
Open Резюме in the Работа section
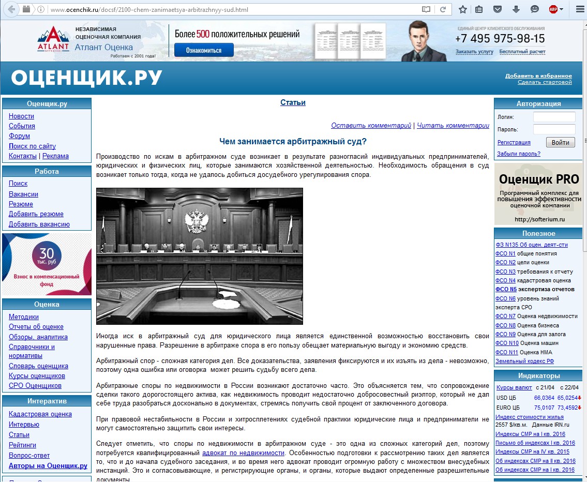click(21, 204)
